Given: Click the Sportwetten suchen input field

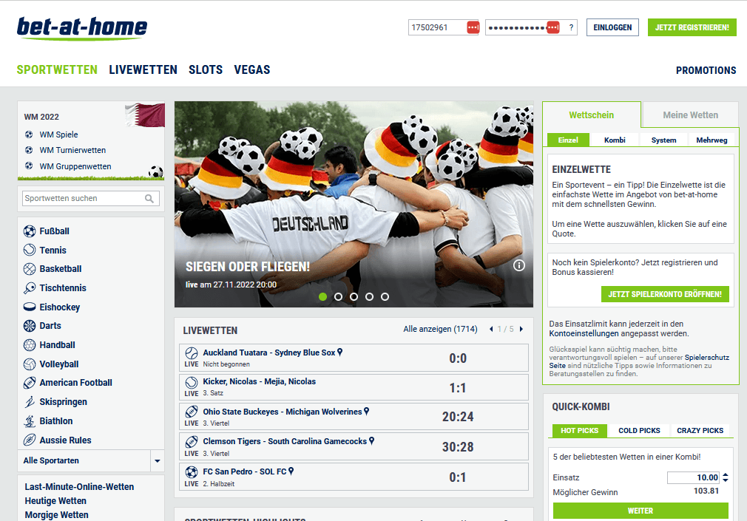Looking at the screenshot, I should [82, 199].
